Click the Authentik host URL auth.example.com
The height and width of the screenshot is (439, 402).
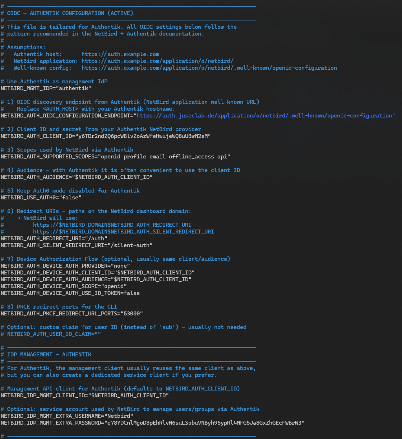(x=120, y=54)
